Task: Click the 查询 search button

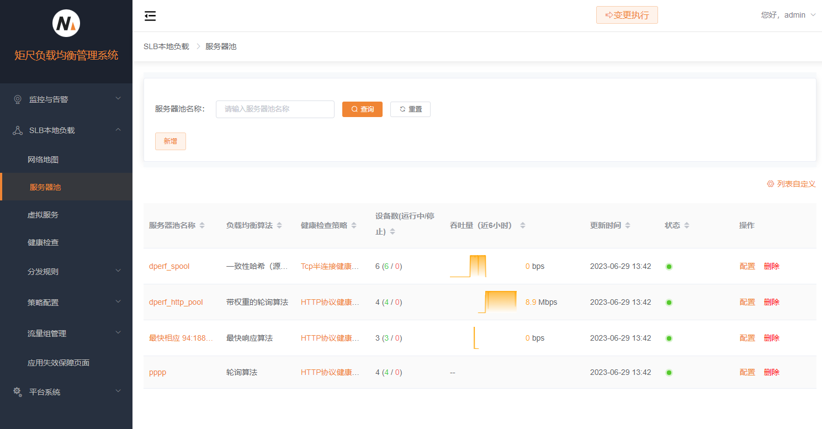Action: coord(362,109)
